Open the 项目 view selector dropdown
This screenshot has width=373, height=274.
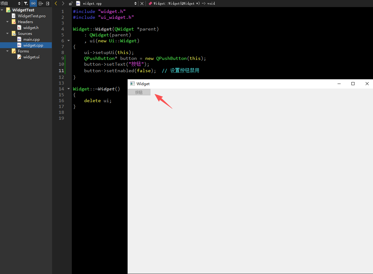point(11,3)
